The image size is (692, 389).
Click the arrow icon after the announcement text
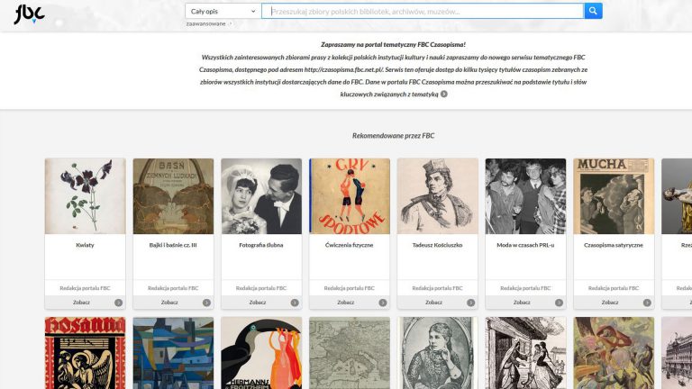click(444, 94)
